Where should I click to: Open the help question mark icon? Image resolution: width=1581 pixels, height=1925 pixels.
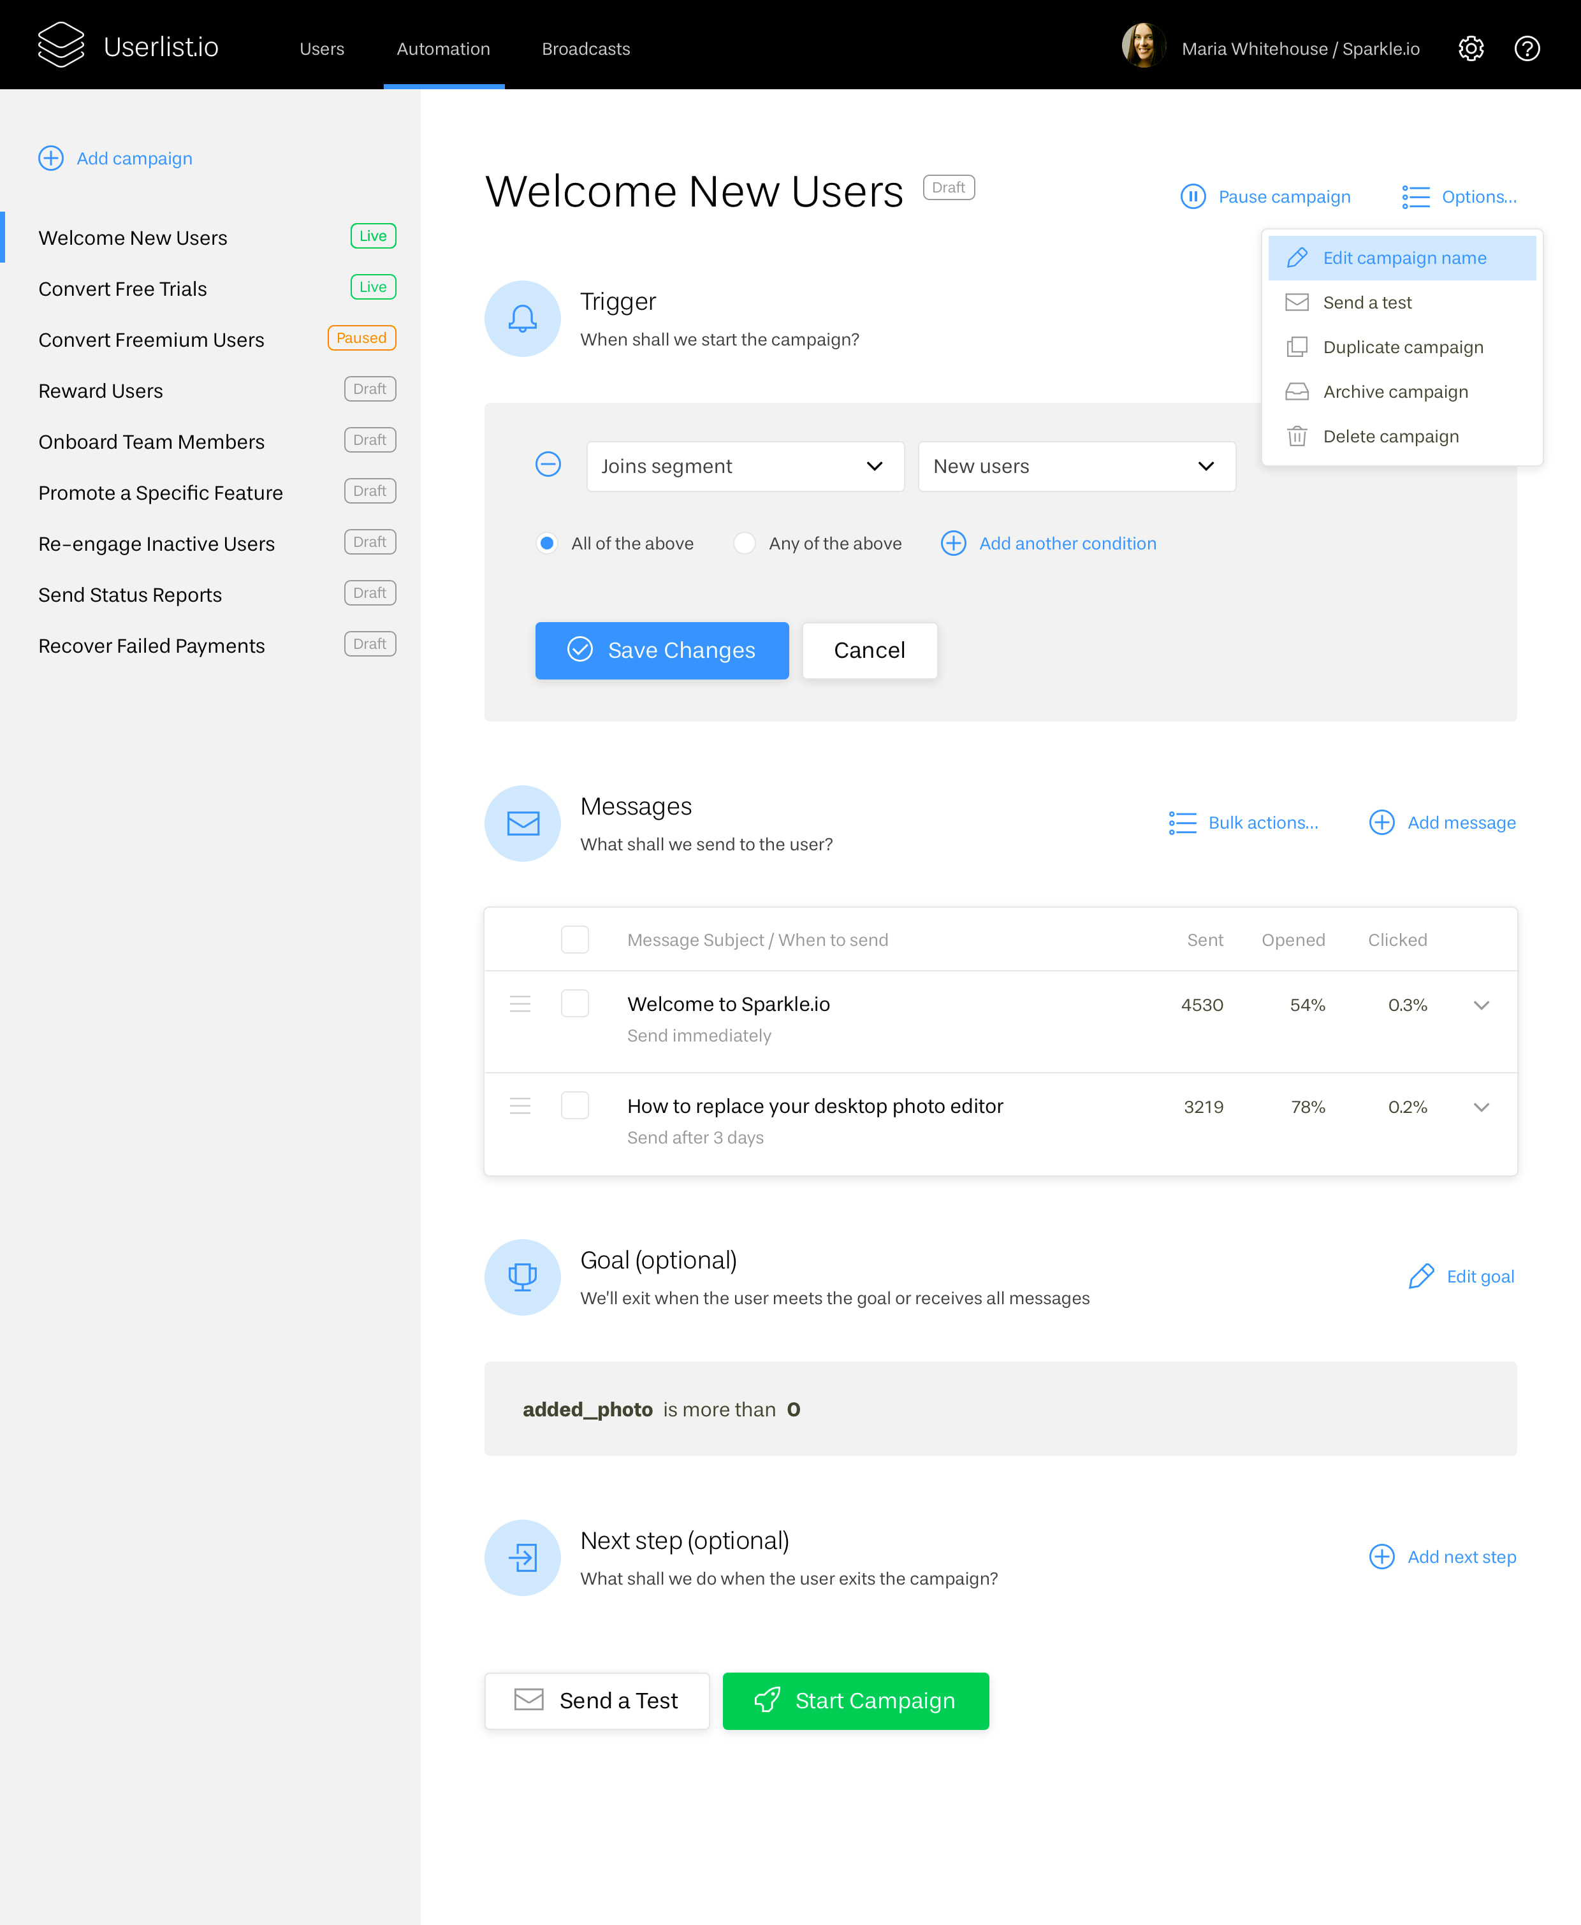1527,48
